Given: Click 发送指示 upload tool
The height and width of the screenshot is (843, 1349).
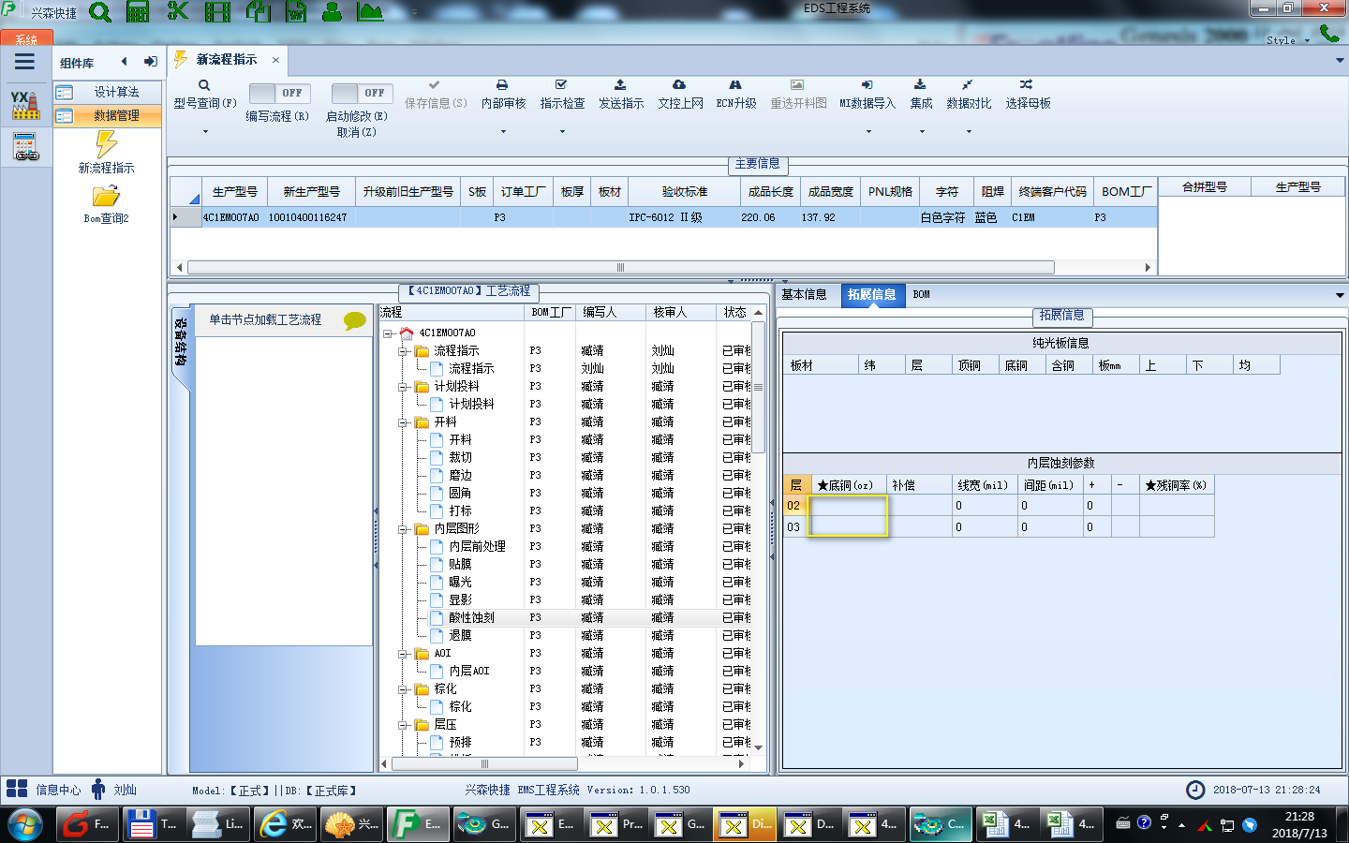Looking at the screenshot, I should 621,95.
